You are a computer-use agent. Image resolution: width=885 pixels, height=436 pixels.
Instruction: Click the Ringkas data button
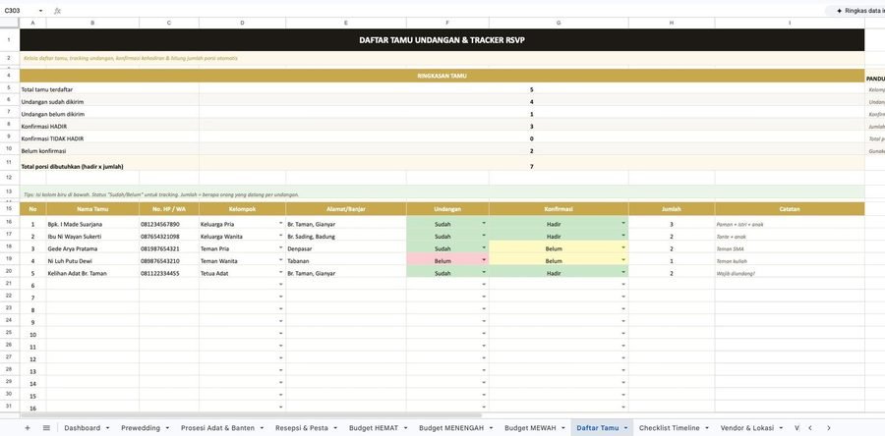point(856,11)
